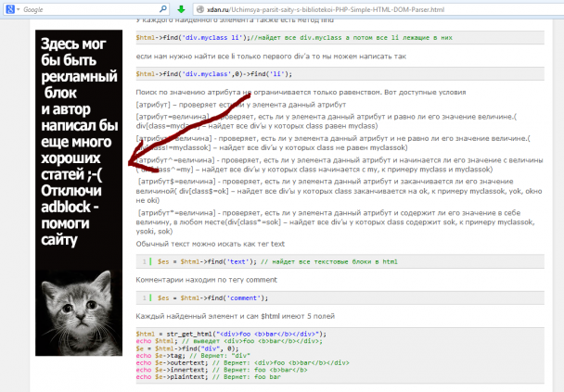Click the echo $e->outertext code line
564x392 pixels.
click(243, 362)
